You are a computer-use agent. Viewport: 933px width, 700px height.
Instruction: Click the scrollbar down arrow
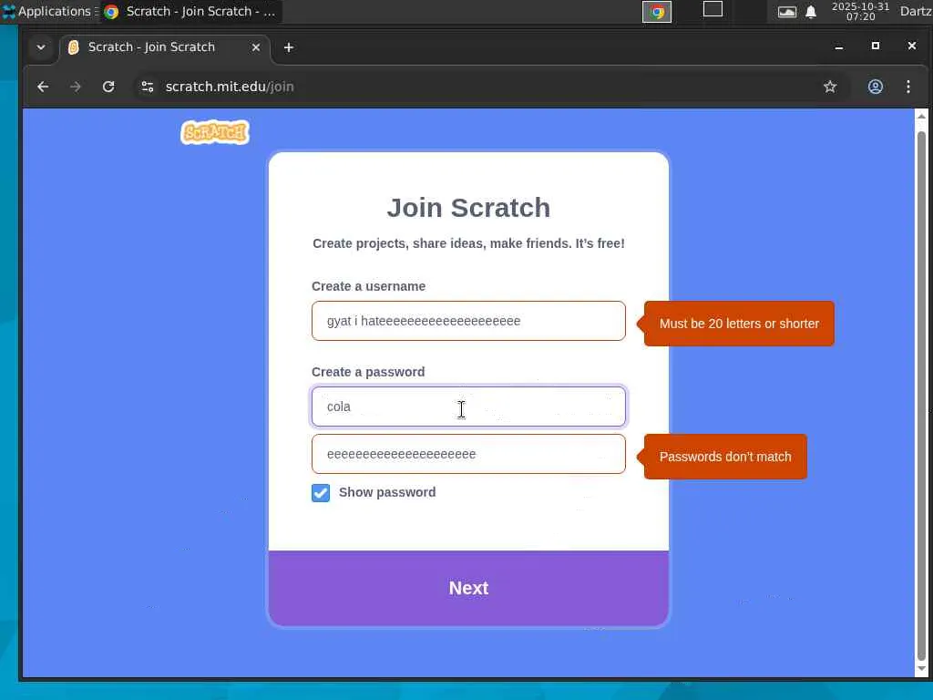pyautogui.click(x=921, y=669)
